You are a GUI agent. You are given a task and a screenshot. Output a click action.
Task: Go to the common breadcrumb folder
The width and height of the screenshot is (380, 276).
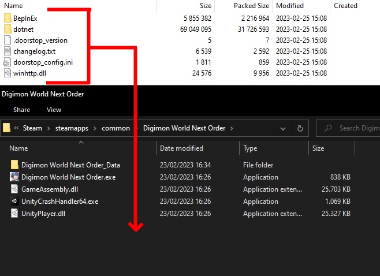116,128
